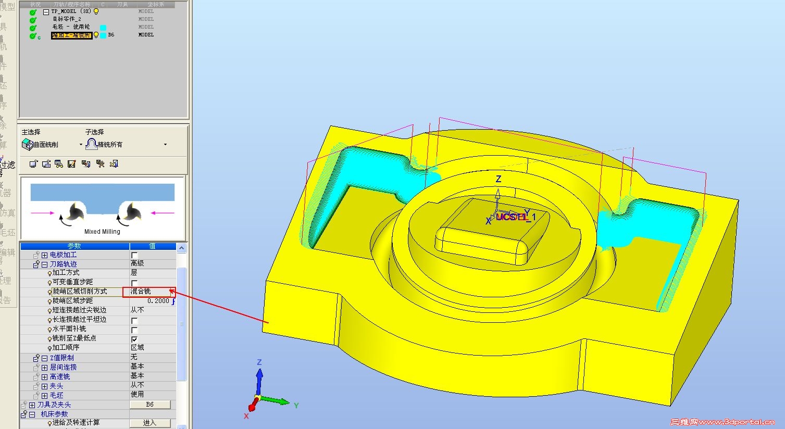This screenshot has height=429, width=785.
Task: Click the cyan color swatch beside B6
Action: (103, 35)
